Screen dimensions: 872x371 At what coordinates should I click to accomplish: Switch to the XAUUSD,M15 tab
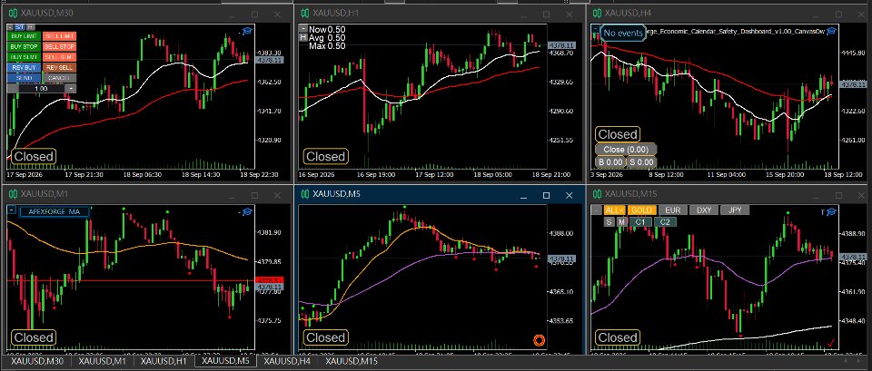tap(352, 361)
